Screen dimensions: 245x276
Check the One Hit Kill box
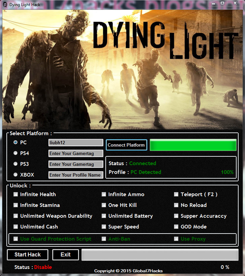point(104,205)
